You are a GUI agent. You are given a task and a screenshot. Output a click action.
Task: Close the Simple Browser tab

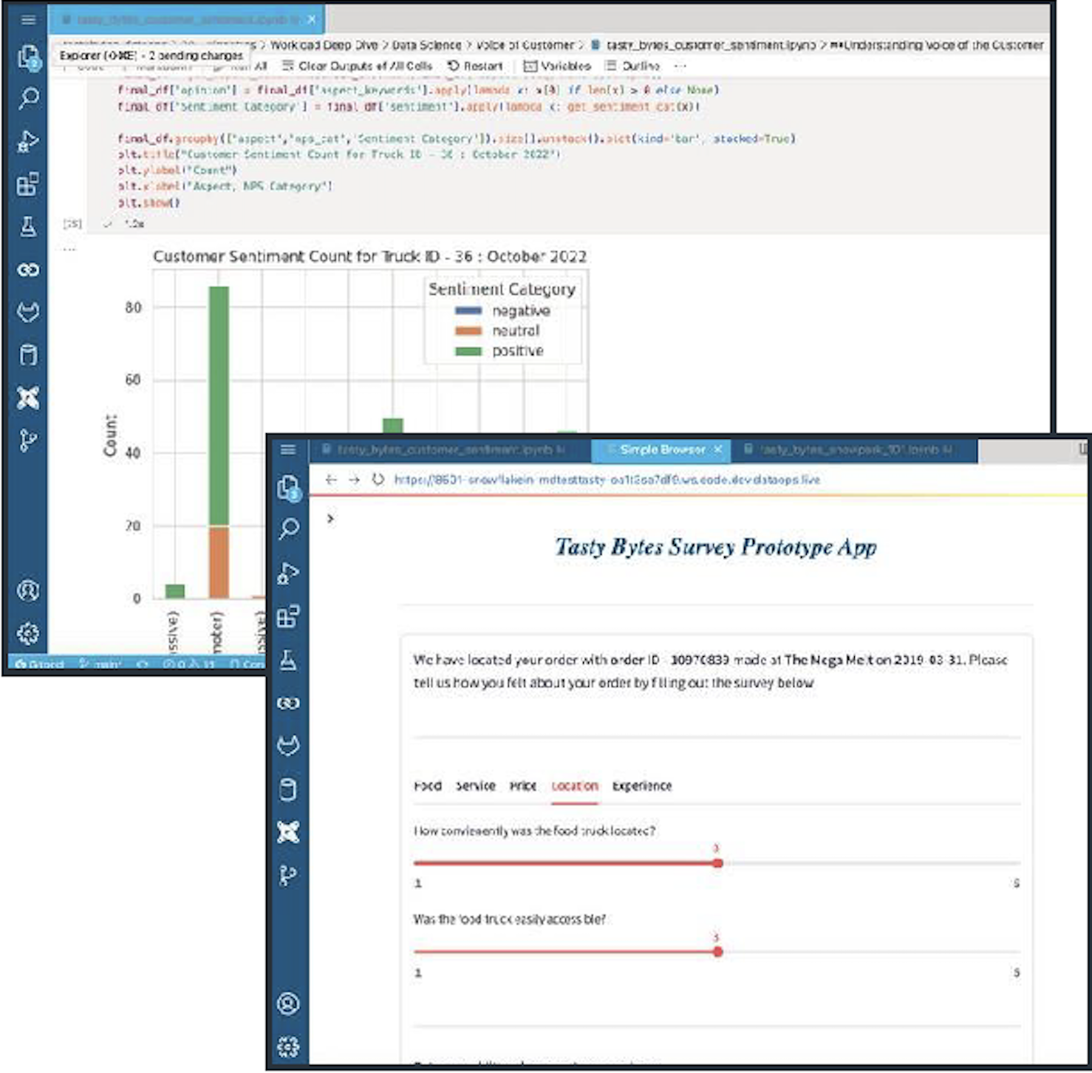[x=718, y=449]
